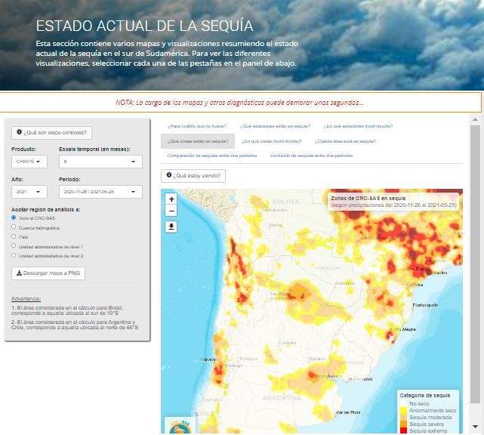Zoom out on the drought map

coord(171,211)
